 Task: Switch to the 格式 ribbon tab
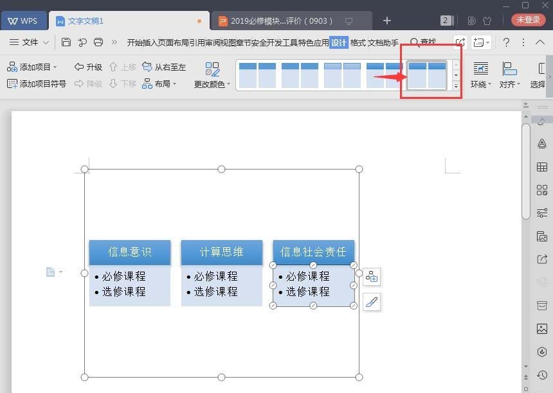(x=358, y=42)
